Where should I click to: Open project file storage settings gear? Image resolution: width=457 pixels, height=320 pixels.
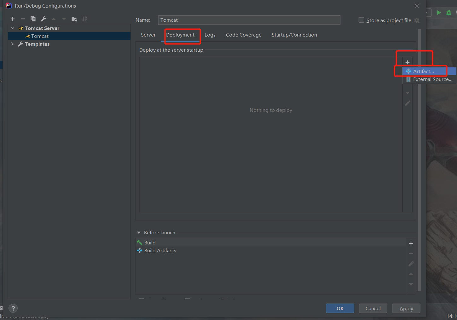coord(417,20)
